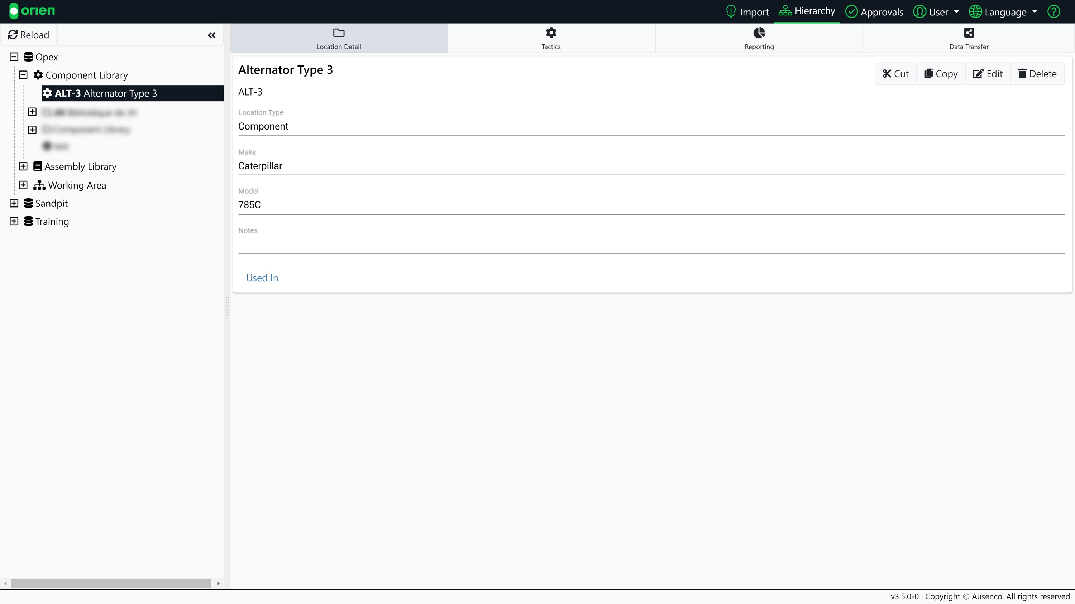Click the Orien logo

click(32, 11)
